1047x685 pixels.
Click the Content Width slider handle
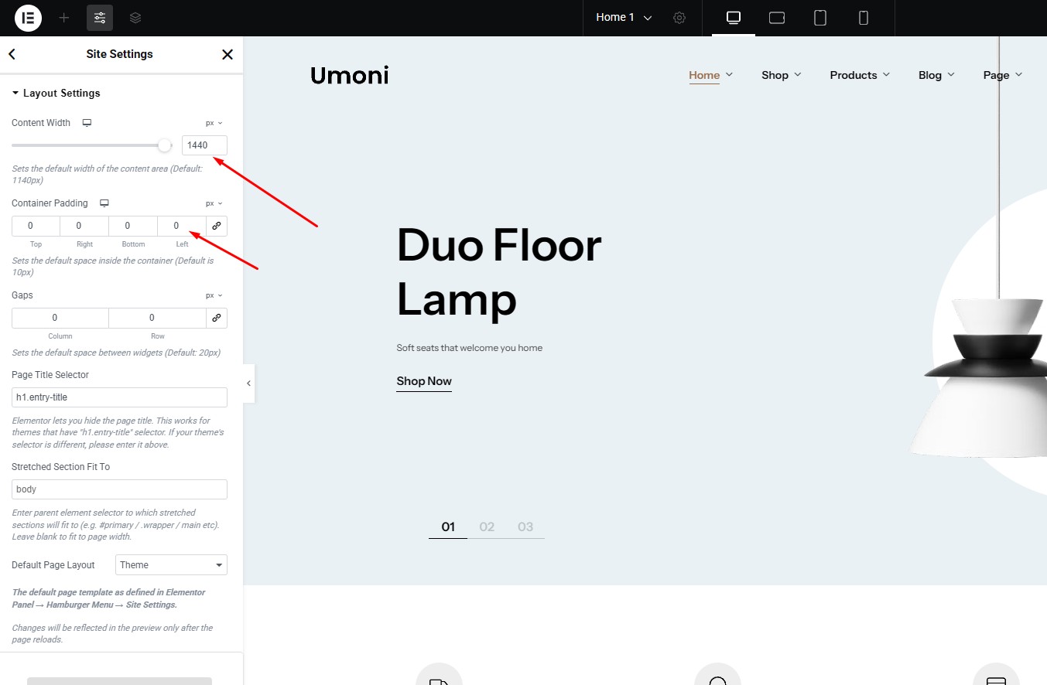point(164,145)
